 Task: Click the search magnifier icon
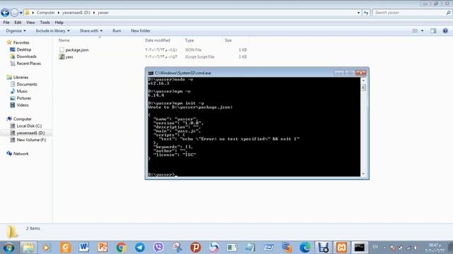point(448,13)
